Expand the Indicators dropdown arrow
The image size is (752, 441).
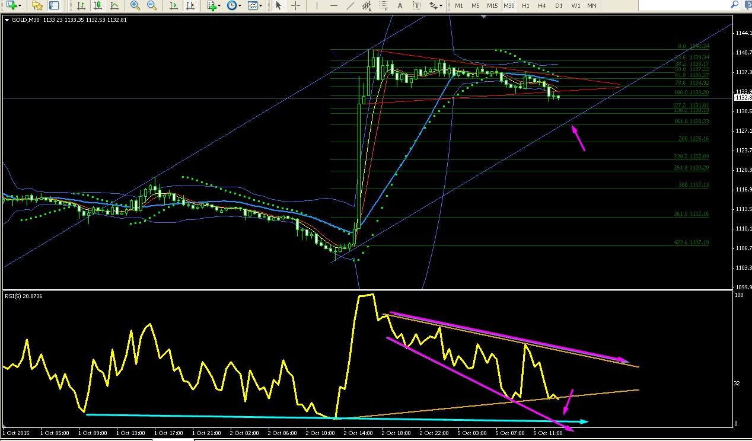tap(219, 6)
